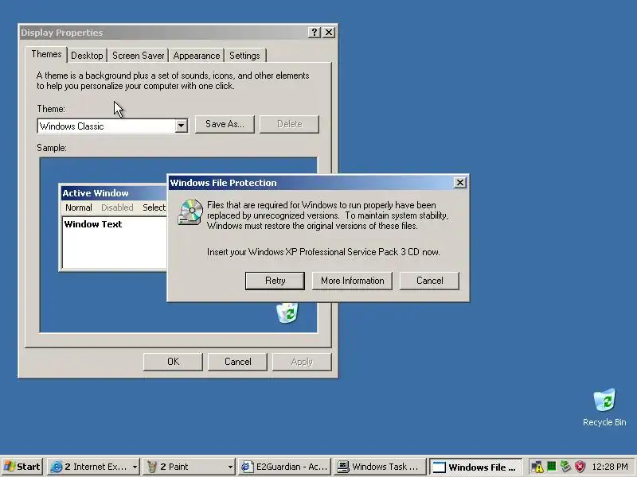The width and height of the screenshot is (637, 477).
Task: Open More Information about file protection
Action: 352,281
